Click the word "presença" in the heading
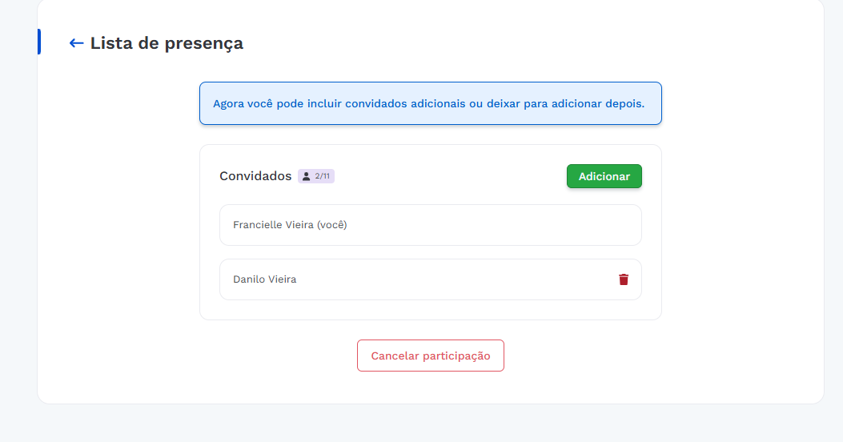This screenshot has height=442, width=843. point(203,43)
